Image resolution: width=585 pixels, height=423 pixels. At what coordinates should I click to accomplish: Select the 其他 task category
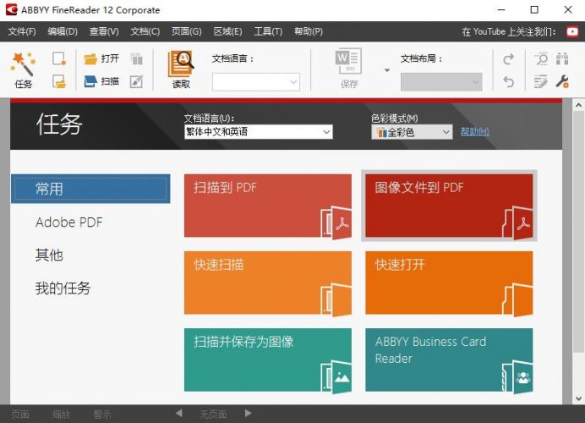click(49, 255)
